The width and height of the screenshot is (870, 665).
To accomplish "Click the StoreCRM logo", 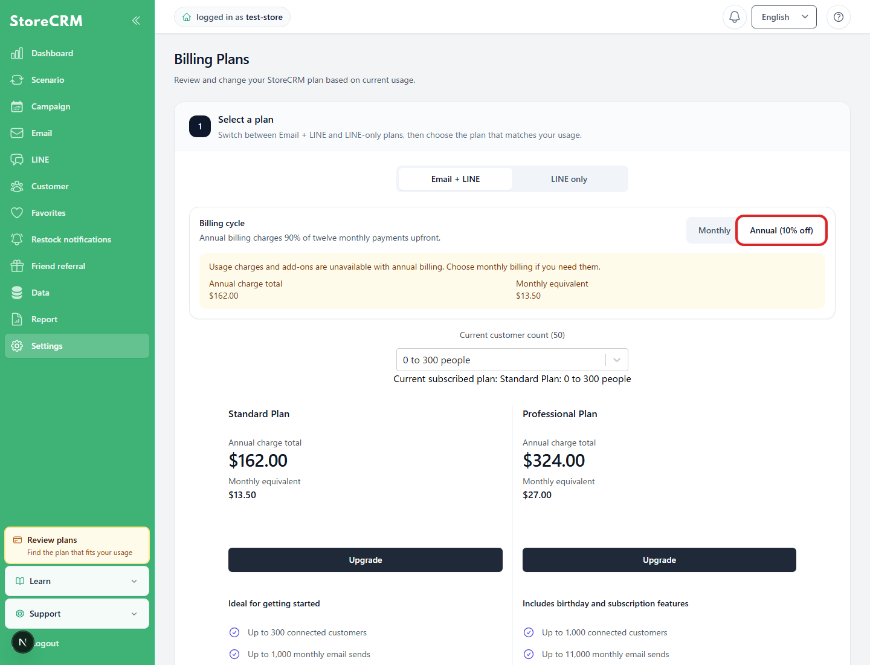I will pyautogui.click(x=46, y=21).
